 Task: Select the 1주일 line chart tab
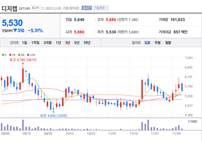[35, 43]
